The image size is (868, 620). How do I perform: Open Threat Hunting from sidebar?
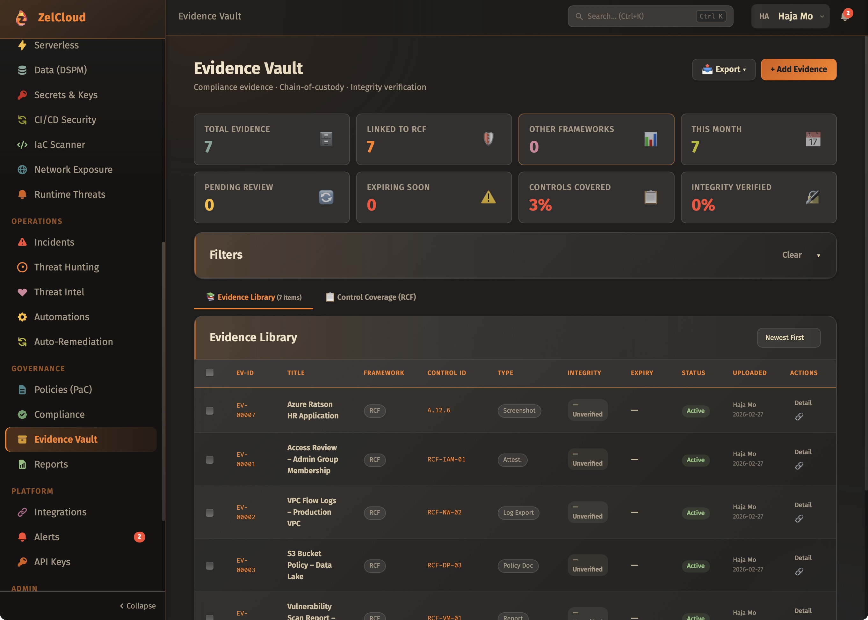click(x=66, y=267)
